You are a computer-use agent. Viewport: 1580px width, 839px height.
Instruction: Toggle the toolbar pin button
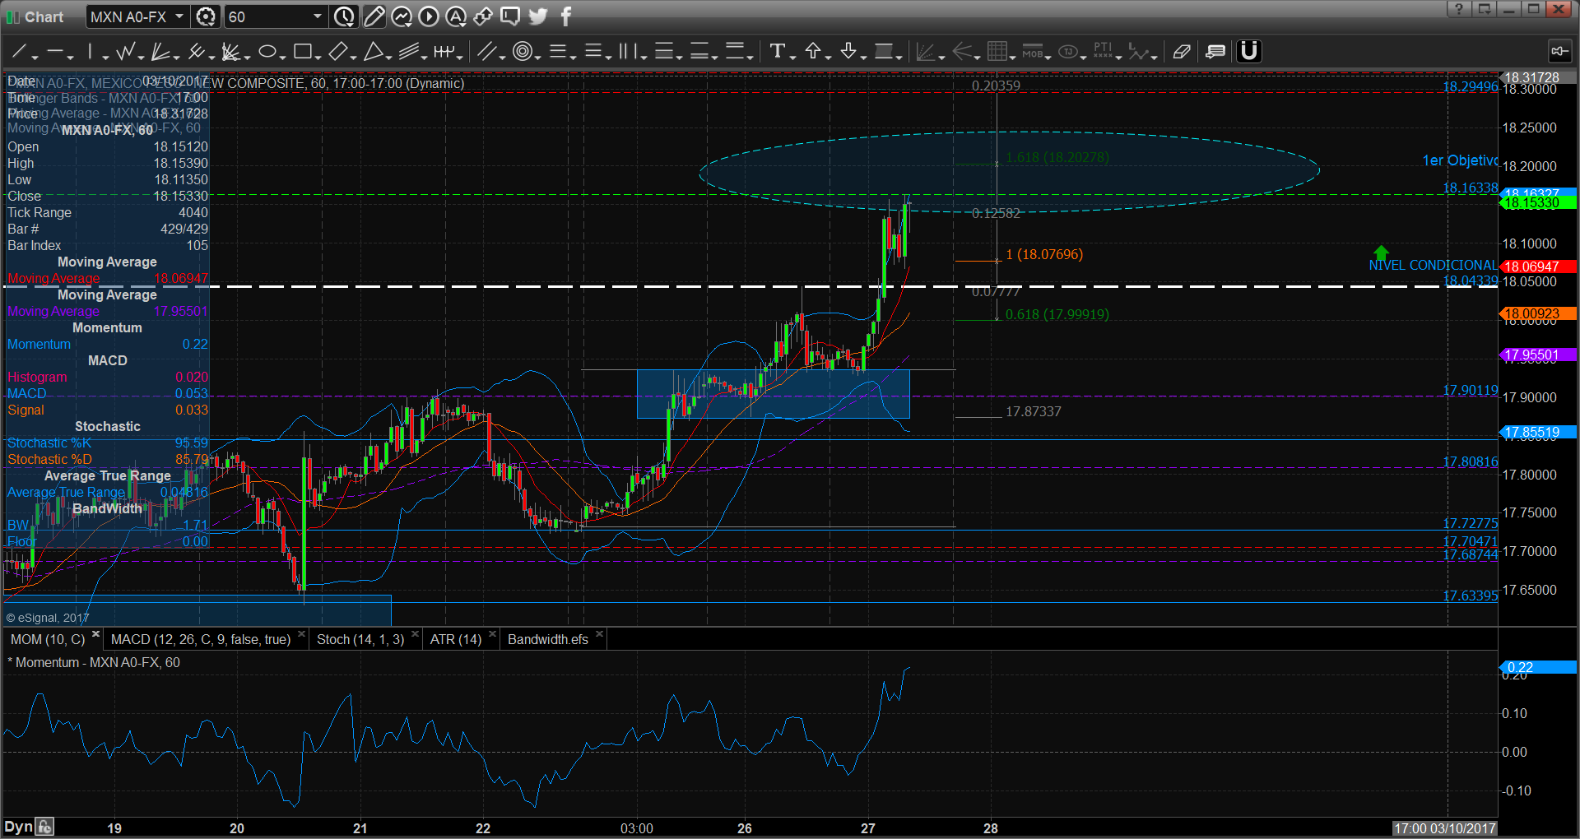point(1559,52)
